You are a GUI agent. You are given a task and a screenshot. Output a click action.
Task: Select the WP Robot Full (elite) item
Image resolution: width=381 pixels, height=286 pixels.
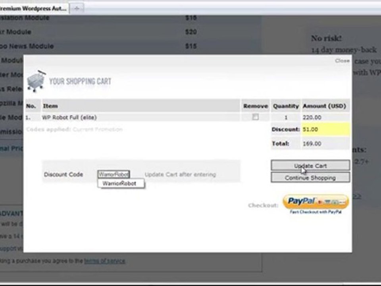coord(69,118)
